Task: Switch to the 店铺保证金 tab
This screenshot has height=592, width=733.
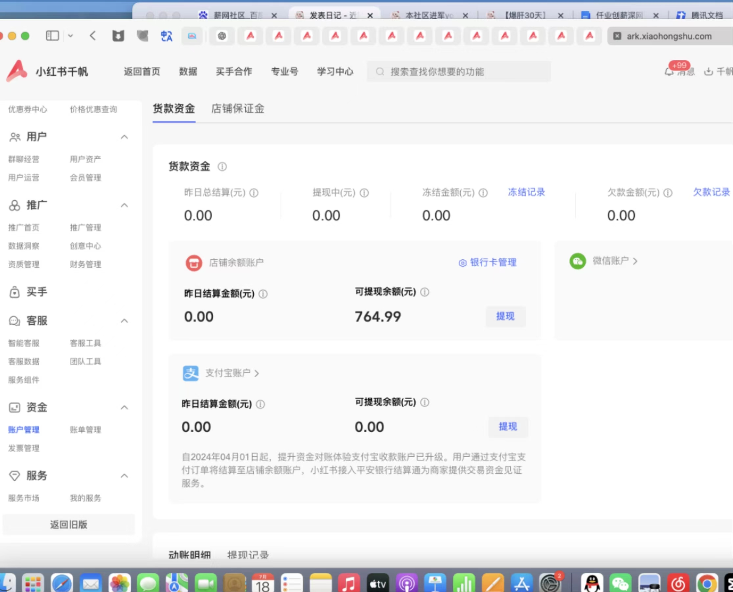Action: 238,109
